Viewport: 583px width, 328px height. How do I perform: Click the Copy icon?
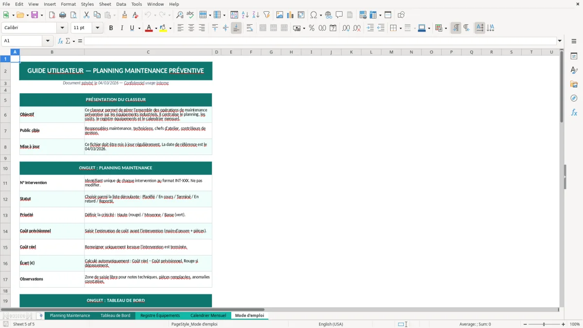tap(97, 15)
